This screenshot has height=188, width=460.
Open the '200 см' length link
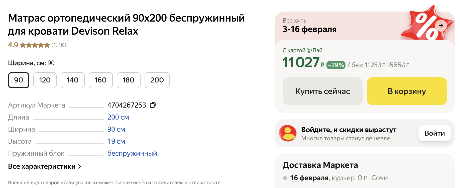click(118, 117)
